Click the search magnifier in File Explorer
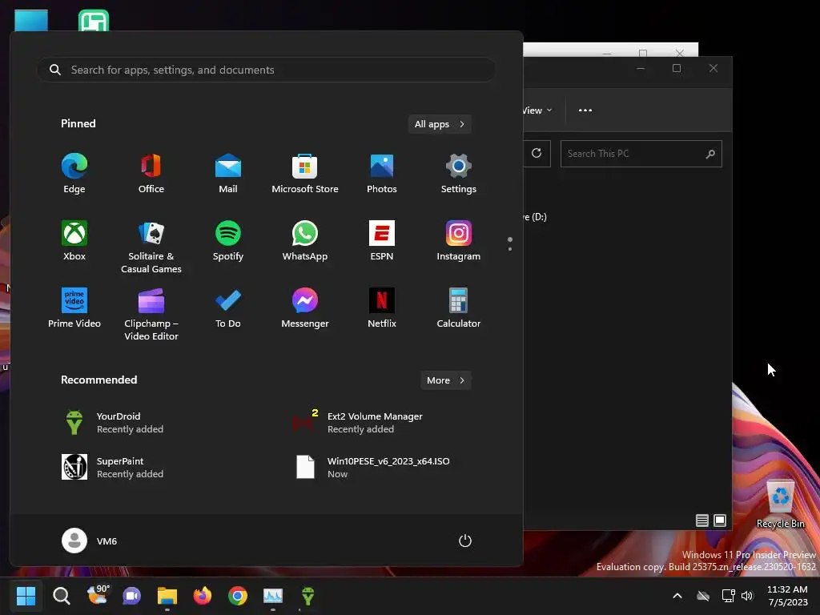This screenshot has height=615, width=820. click(x=710, y=154)
